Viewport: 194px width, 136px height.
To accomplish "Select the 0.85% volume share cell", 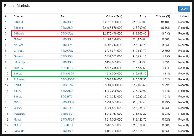I will 166,131.
